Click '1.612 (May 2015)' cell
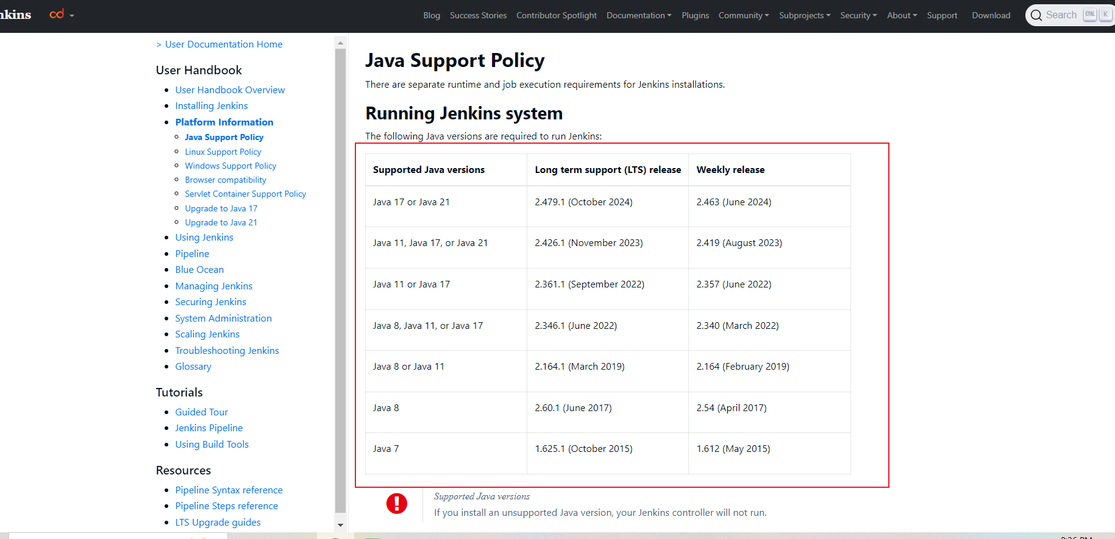Viewport: 1115px width, 539px height. (x=769, y=454)
